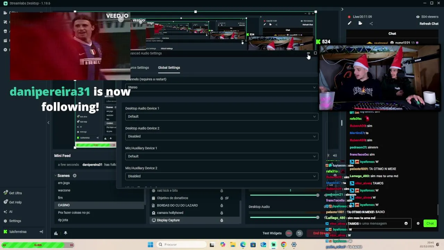This screenshot has height=250, width=444.
Task: Open Mic/Auxiliary Device 2 dropdown
Action: coord(222,176)
